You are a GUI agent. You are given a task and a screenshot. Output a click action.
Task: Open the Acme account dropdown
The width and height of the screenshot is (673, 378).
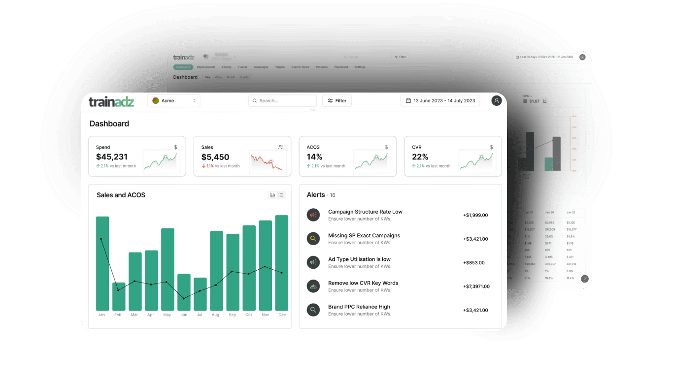174,100
